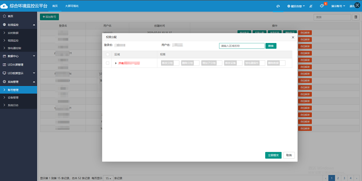
Task: Click the LED大屏管理 sidebar icon
Action: pos(5,64)
